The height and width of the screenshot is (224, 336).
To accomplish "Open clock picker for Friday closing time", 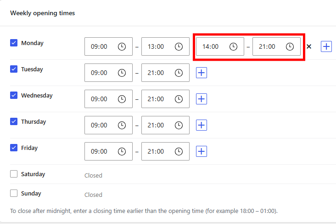I will coord(179,151).
